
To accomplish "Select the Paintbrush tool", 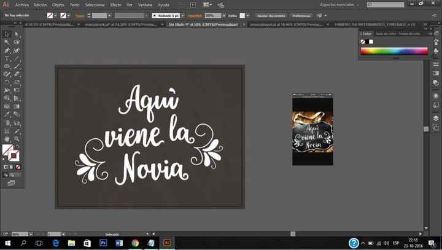I will (17, 66).
